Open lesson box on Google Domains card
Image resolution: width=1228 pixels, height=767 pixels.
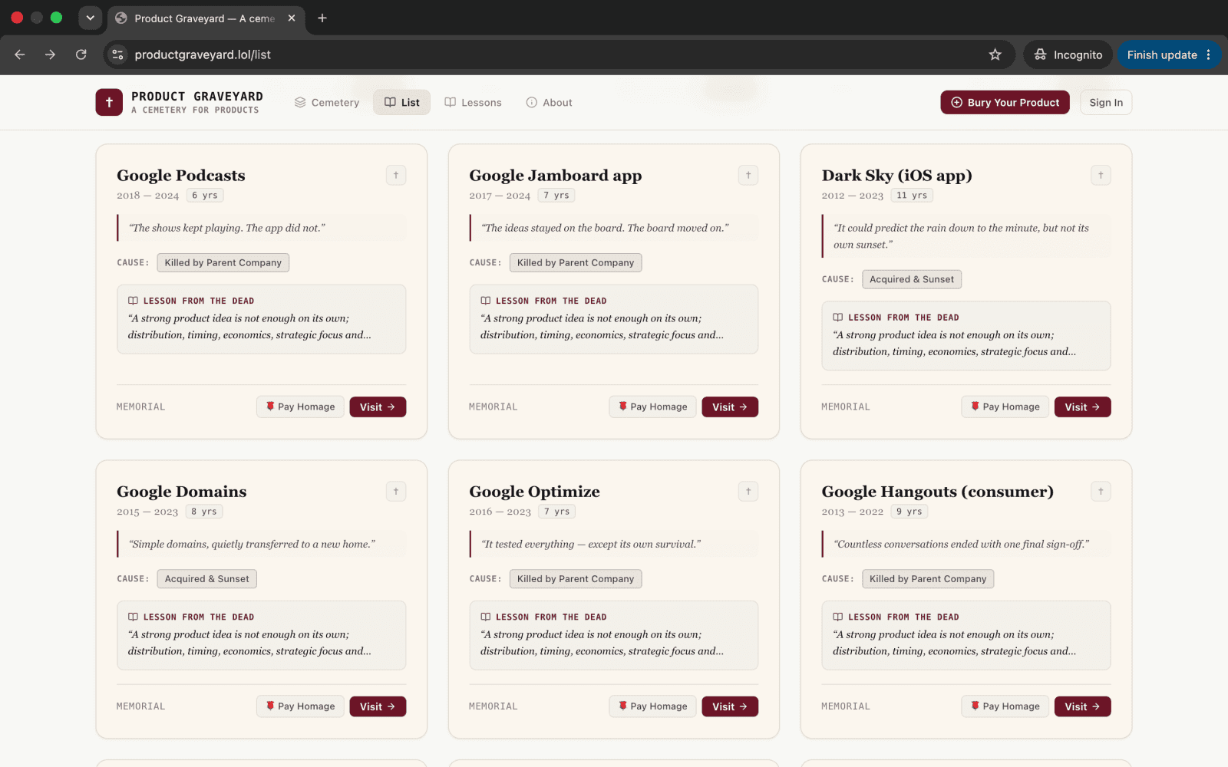tap(261, 635)
